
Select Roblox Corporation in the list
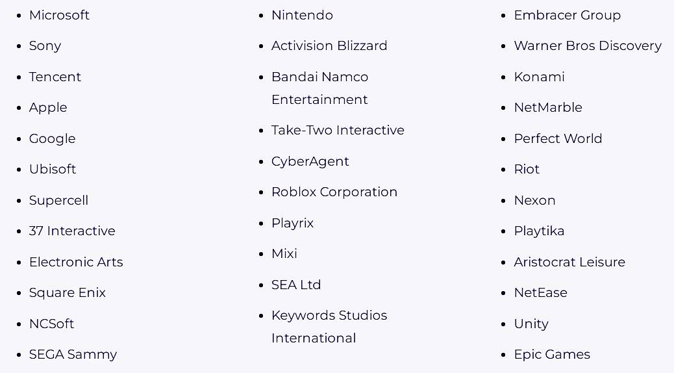[x=334, y=192]
